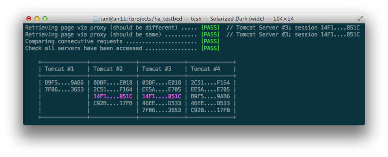Screen dimensions: 388x157
Task: Click the Tomcat #4 column header
Action: 205,69
